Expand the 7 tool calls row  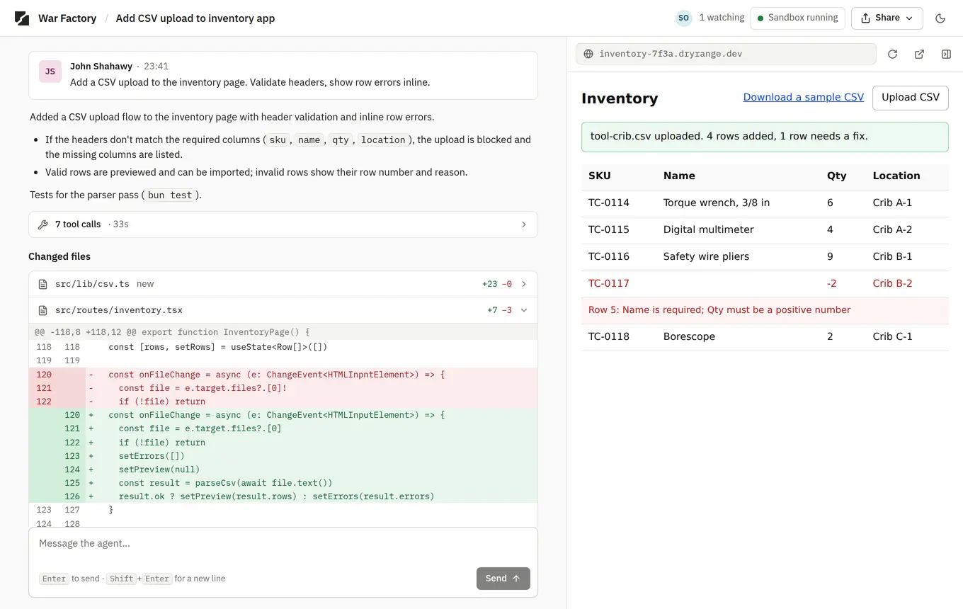(x=283, y=224)
